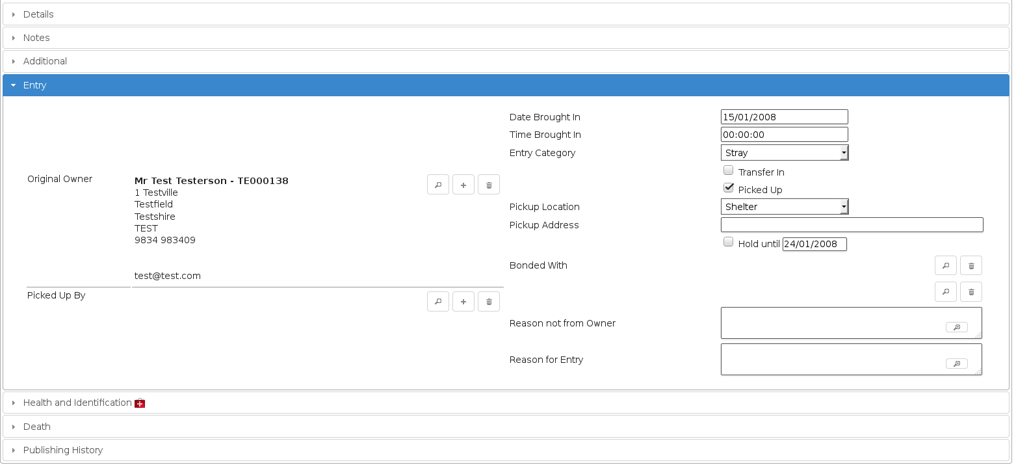Clear the first Bonded With using trash icon
This screenshot has height=465, width=1016.
coord(971,265)
